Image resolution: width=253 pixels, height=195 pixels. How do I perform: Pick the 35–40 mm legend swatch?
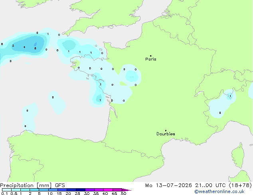pos(99,190)
